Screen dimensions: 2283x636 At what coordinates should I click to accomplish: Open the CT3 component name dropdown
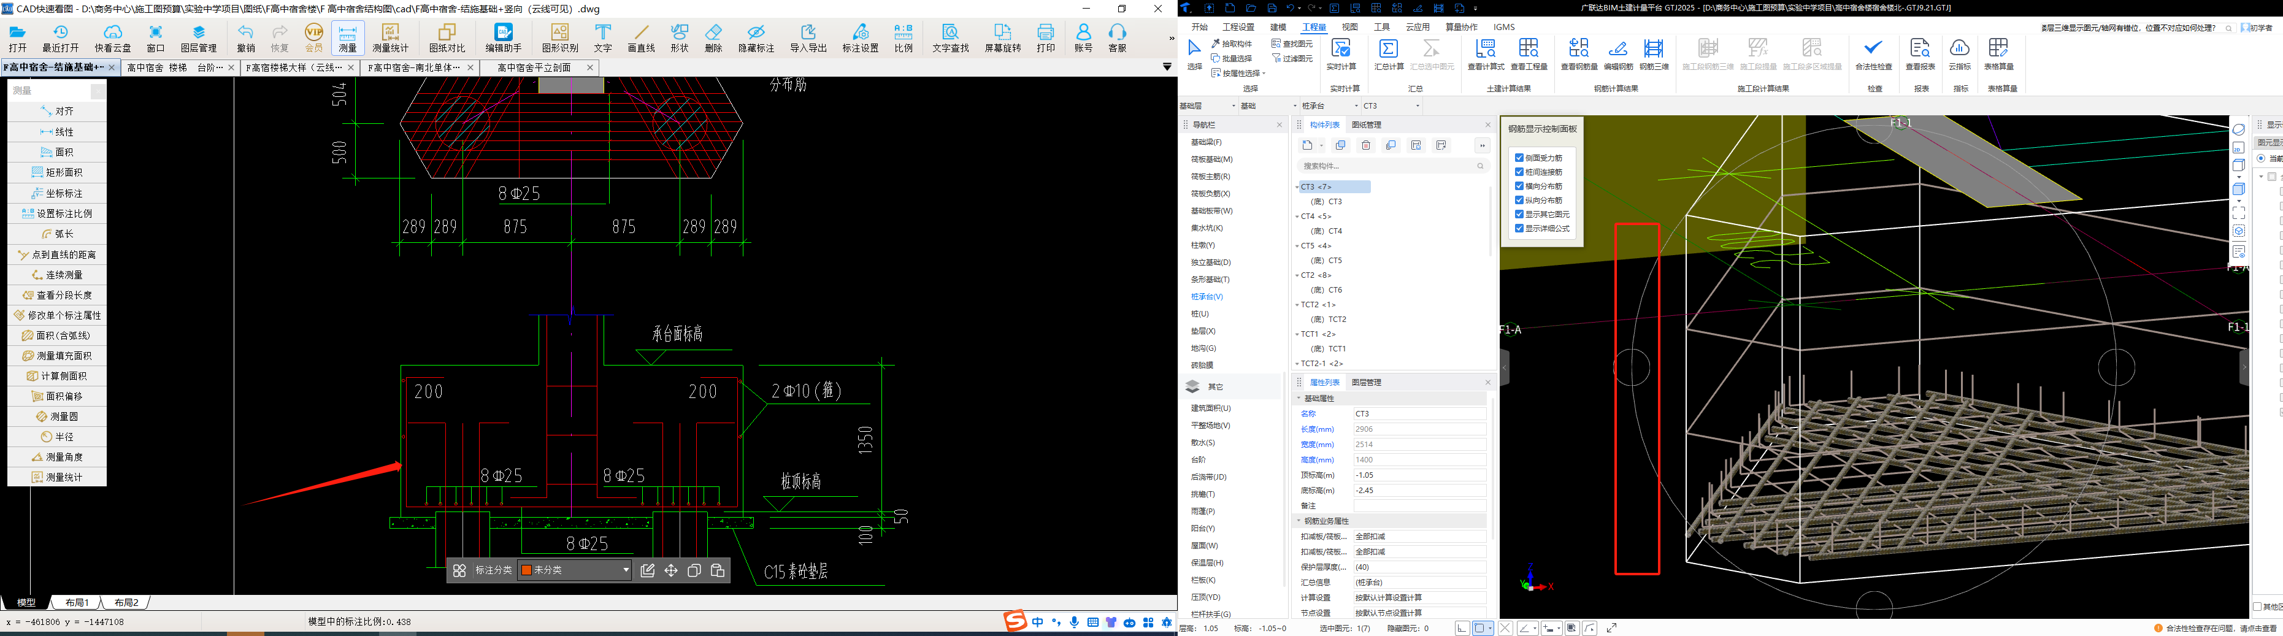pos(1391,106)
